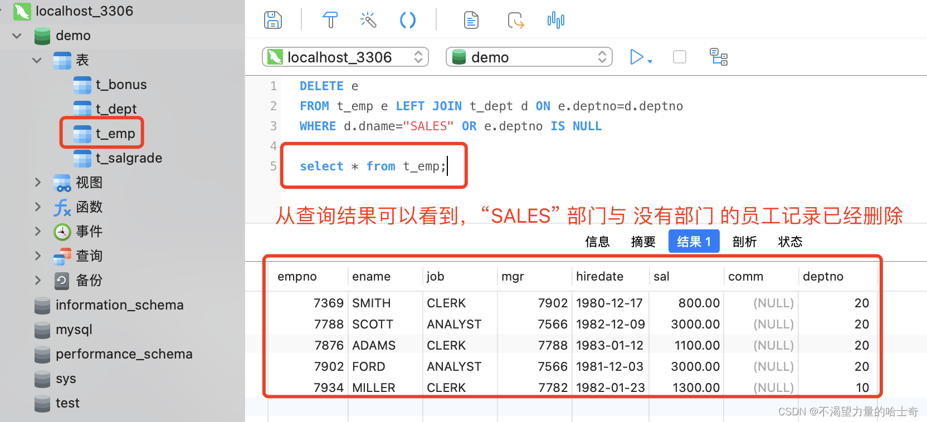Open the localhost_3306 connection dropdown
This screenshot has height=422, width=927.
click(x=345, y=57)
